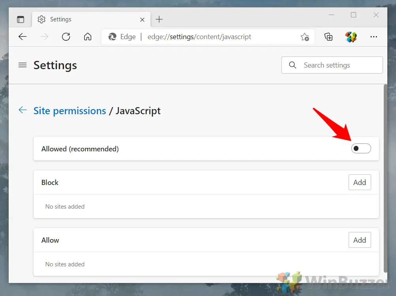This screenshot has height=296, width=396.
Task: Go to the home page icon
Action: click(x=88, y=37)
